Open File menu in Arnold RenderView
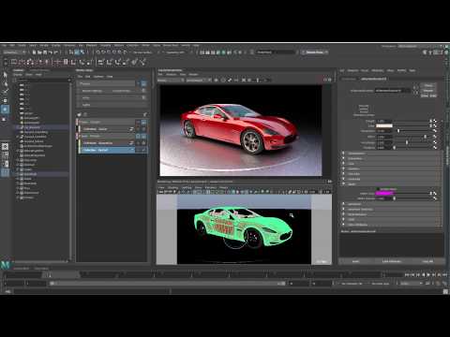This screenshot has width=450, height=337. click(160, 75)
